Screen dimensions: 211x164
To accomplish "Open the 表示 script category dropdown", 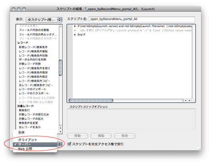I will point(44,19).
